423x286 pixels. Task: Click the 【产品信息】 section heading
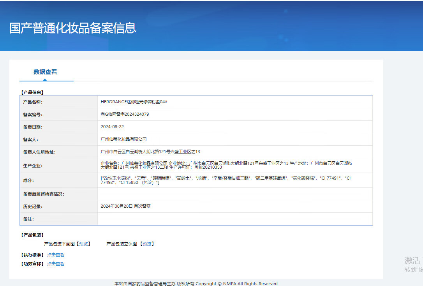(x=32, y=93)
